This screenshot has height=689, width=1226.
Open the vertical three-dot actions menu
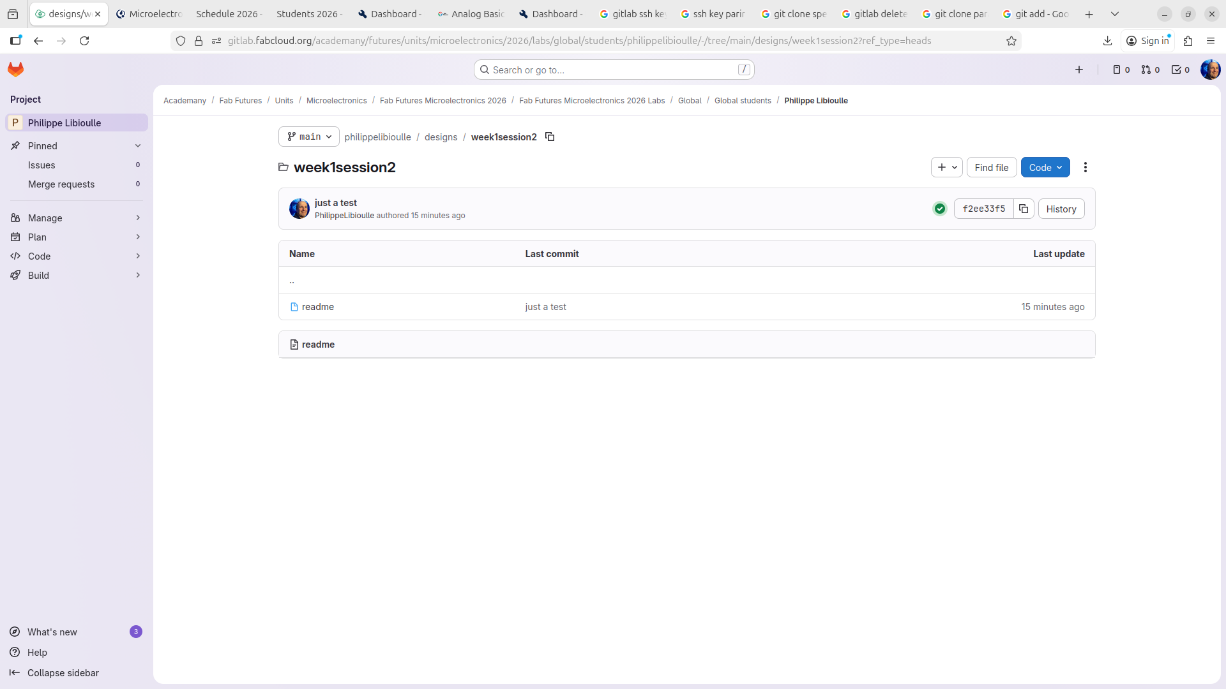point(1086,167)
